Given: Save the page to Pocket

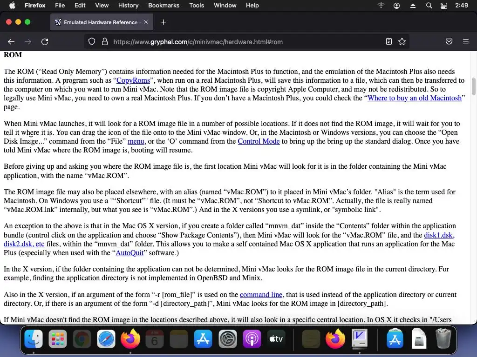Looking at the screenshot, I should (x=449, y=41).
